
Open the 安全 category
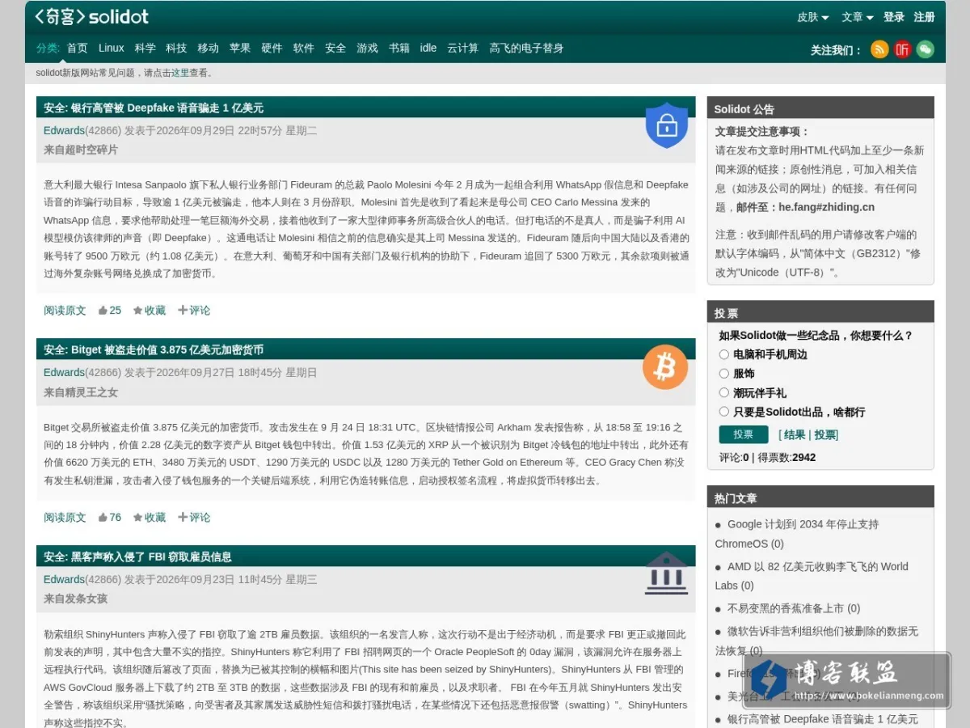pos(335,49)
